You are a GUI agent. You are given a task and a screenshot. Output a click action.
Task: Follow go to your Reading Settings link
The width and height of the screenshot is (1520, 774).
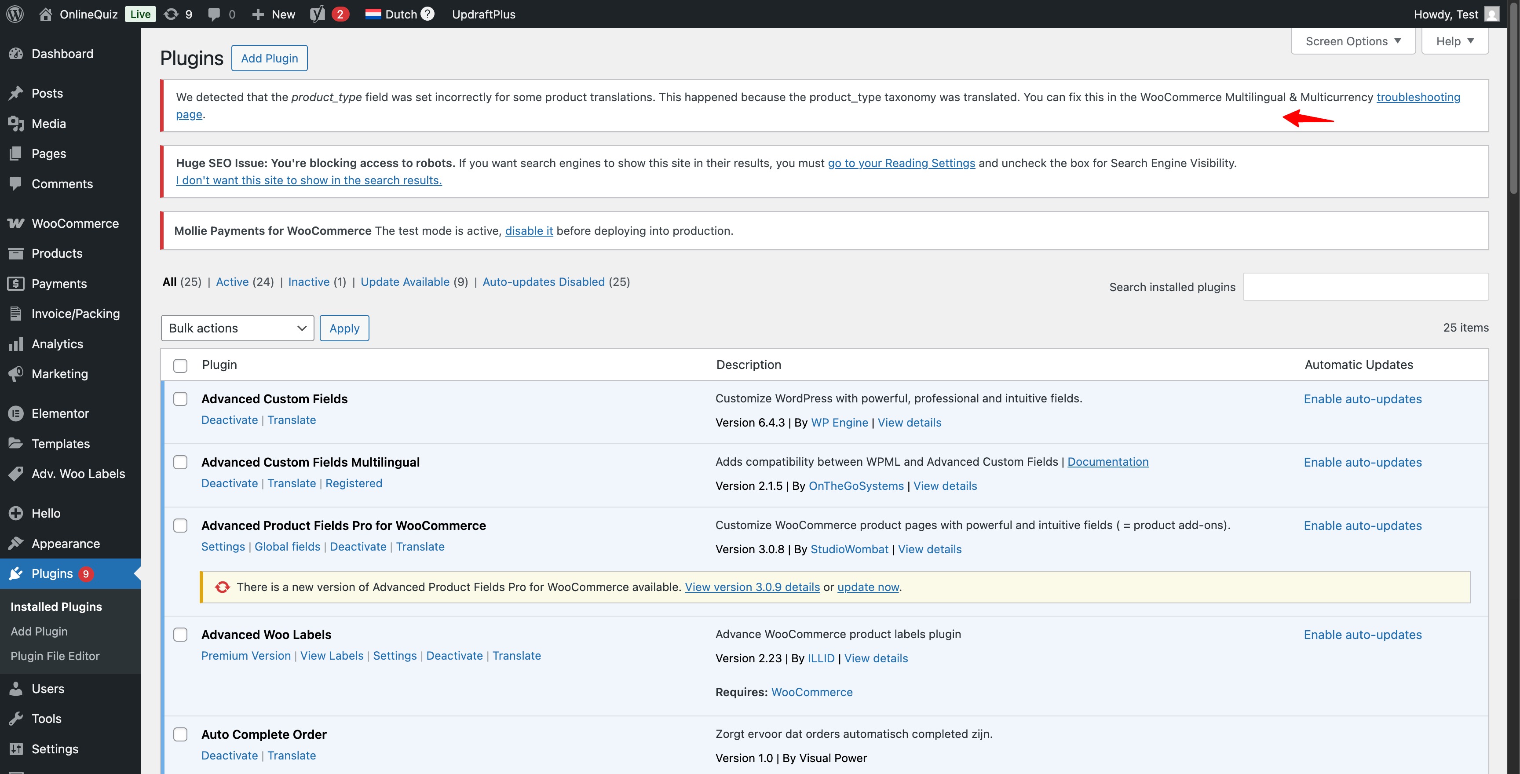901,163
